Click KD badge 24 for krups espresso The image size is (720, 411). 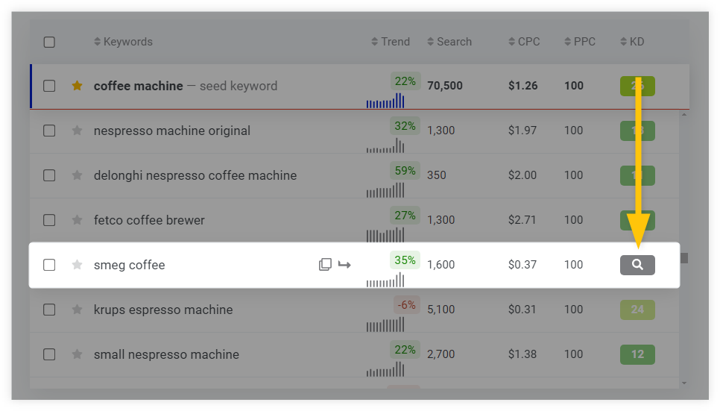[x=637, y=310]
